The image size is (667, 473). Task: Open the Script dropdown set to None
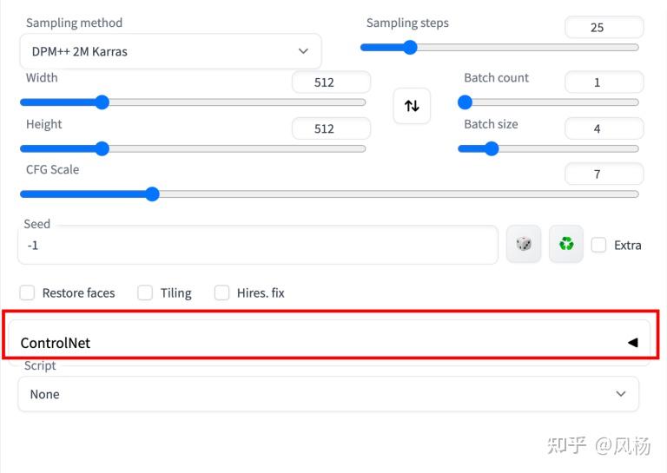click(328, 394)
